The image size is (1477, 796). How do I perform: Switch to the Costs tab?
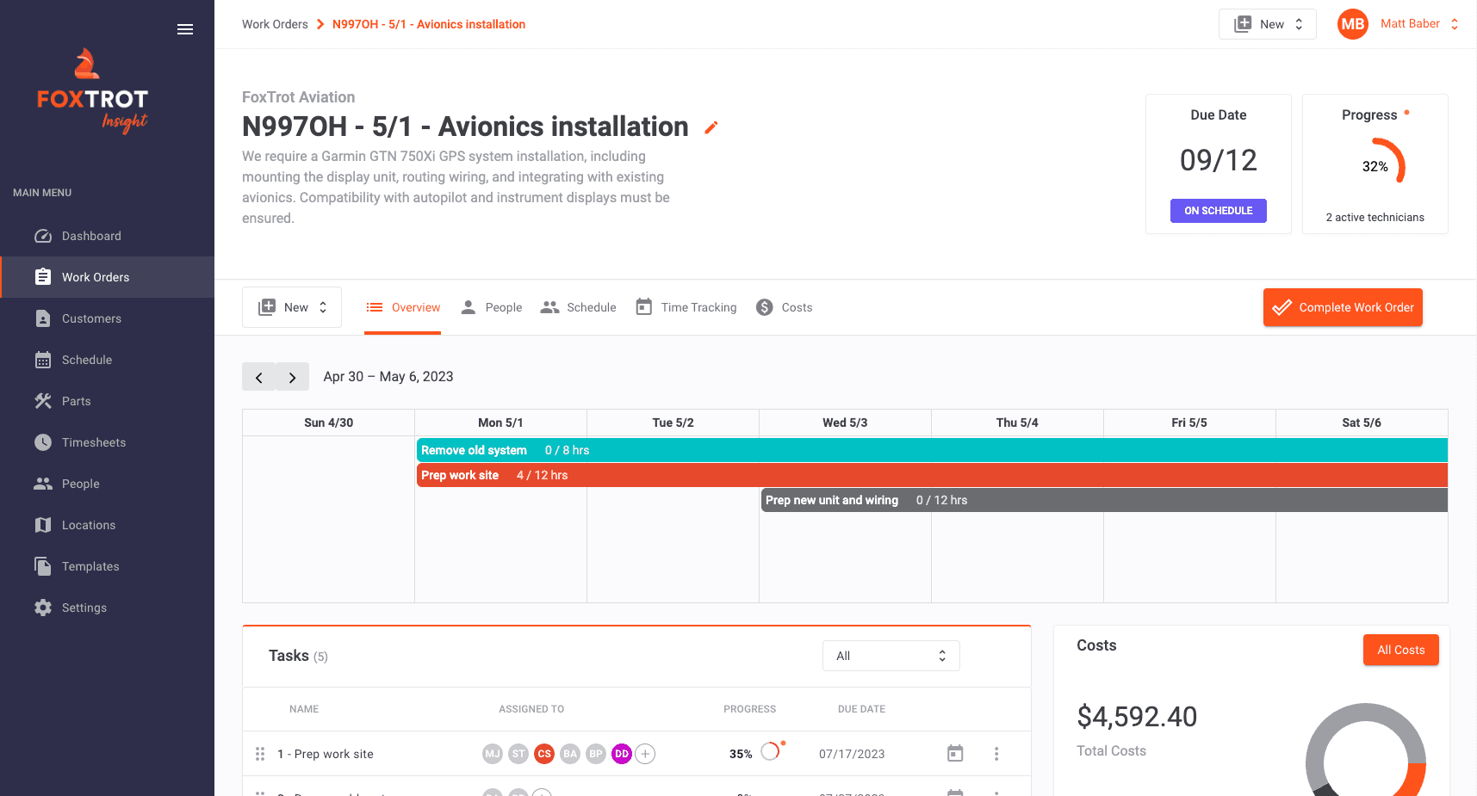click(x=785, y=307)
